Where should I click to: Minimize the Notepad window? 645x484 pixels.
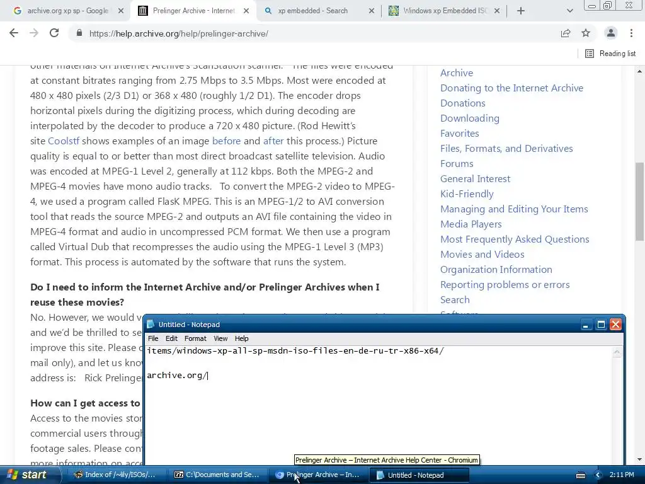[585, 325]
